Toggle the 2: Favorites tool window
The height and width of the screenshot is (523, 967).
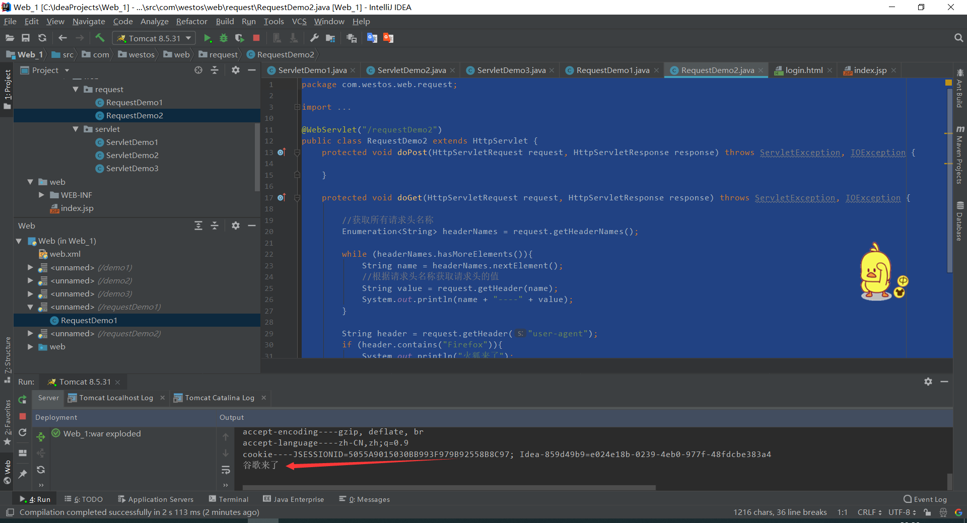coord(7,422)
